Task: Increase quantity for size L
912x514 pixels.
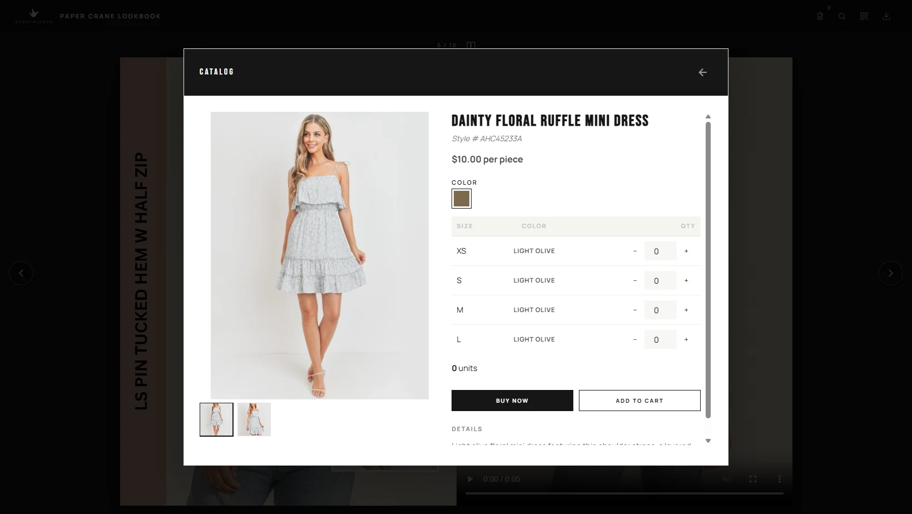Action: click(x=686, y=339)
